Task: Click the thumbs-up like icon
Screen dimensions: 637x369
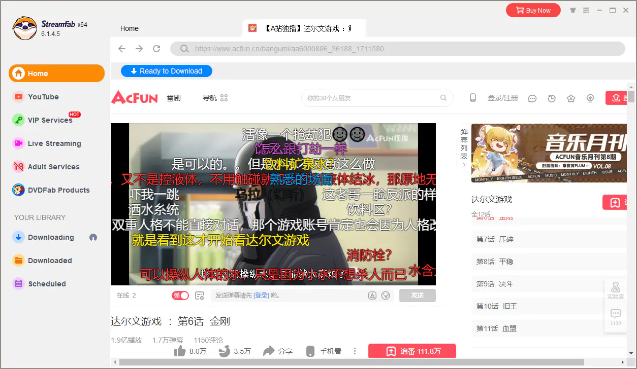Action: pyautogui.click(x=180, y=351)
